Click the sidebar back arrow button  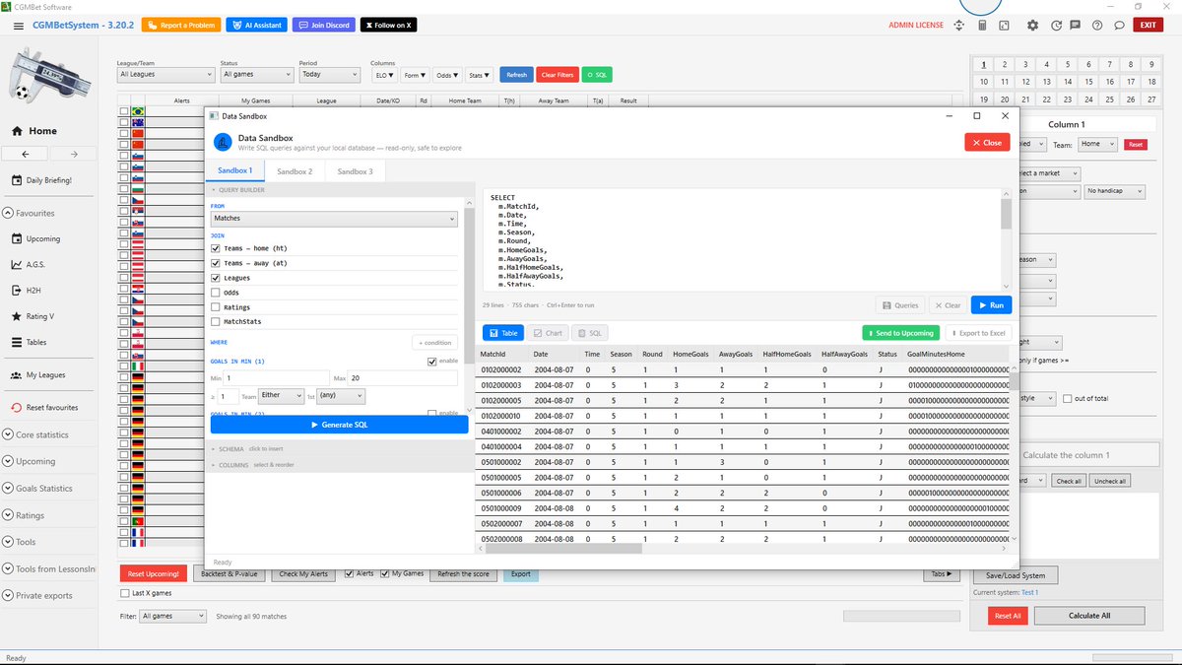tap(26, 154)
